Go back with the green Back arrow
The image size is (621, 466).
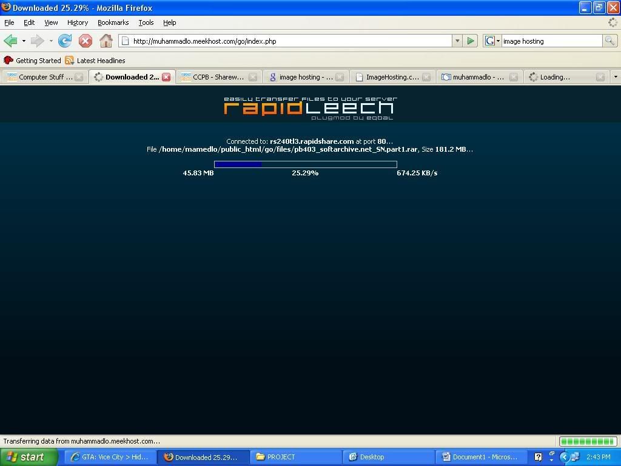11,41
